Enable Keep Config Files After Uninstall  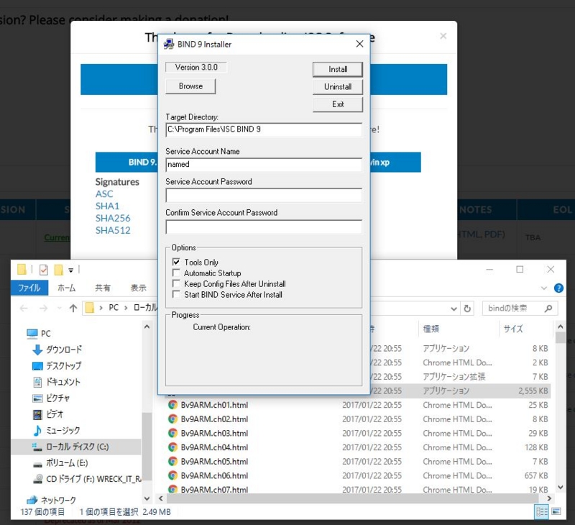[176, 283]
